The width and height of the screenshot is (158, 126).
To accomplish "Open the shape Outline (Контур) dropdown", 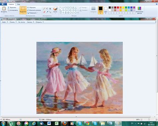I will pyautogui.click(x=84, y=8).
